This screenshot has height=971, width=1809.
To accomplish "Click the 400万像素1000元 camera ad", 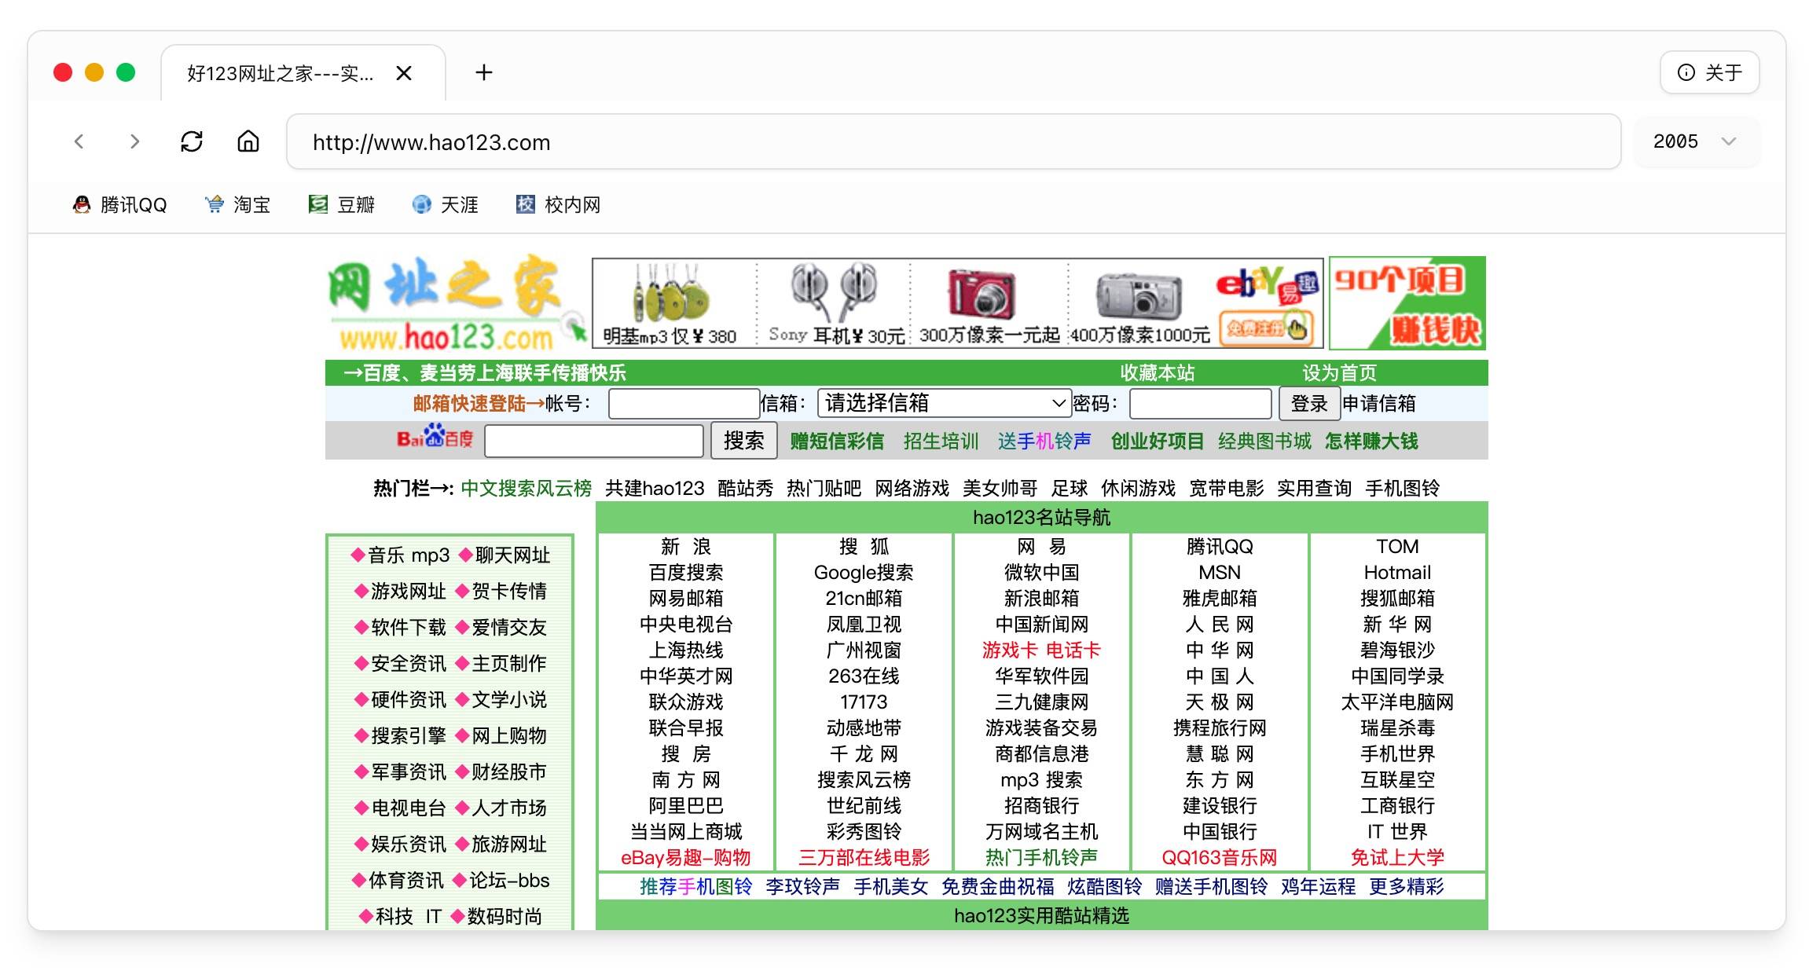I will coord(1141,303).
